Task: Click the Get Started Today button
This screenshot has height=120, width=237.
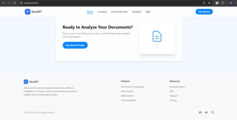Action: pyautogui.click(x=75, y=45)
